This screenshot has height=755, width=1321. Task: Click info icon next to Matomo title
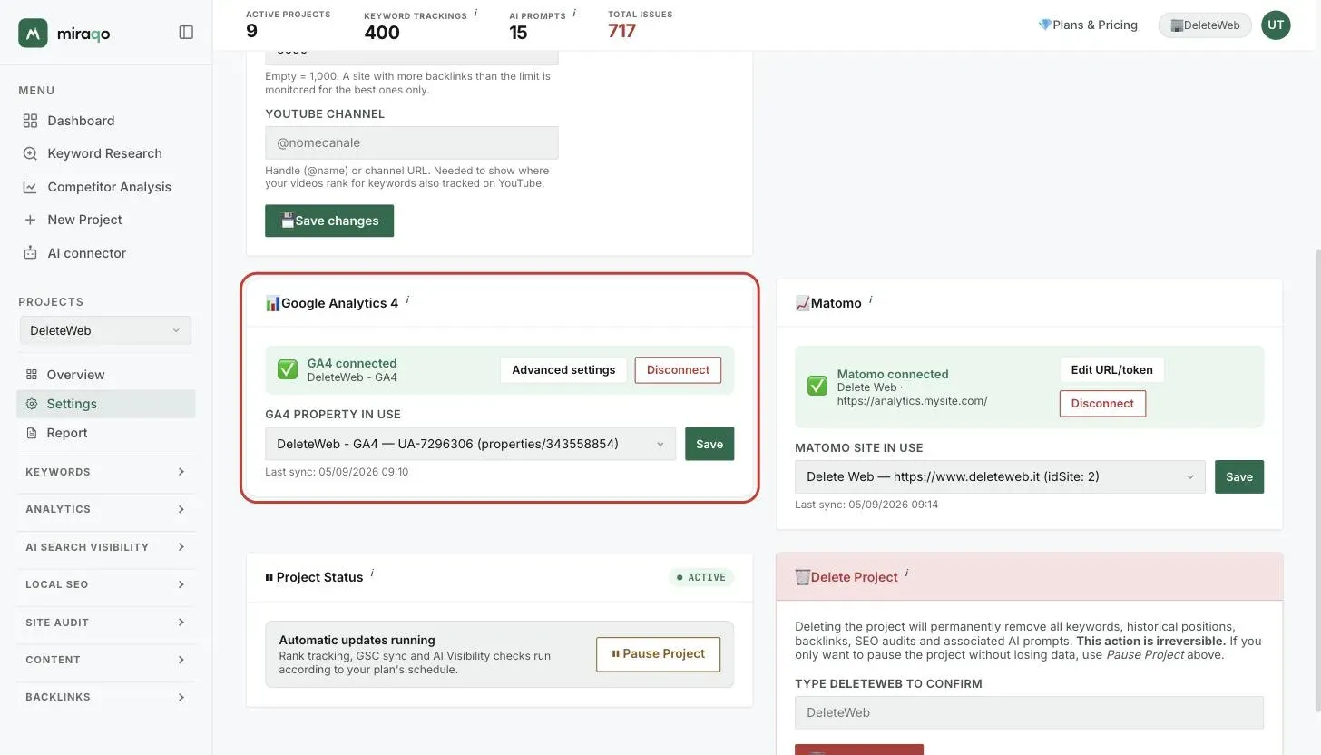pyautogui.click(x=871, y=299)
